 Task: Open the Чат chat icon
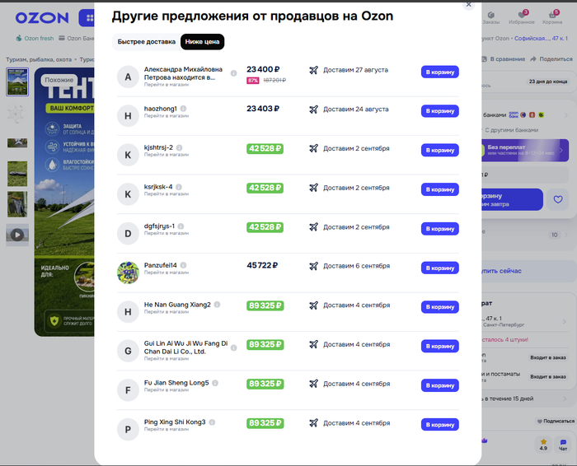[563, 445]
